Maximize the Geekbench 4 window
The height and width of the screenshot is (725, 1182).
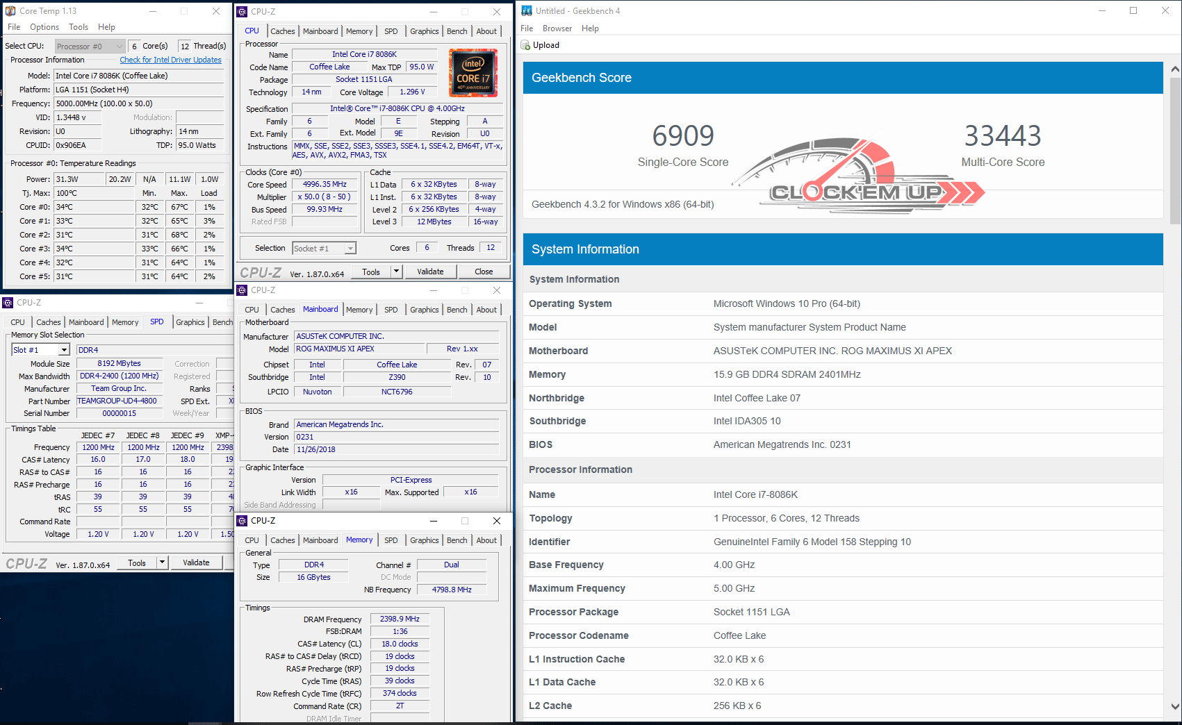[x=1133, y=11]
